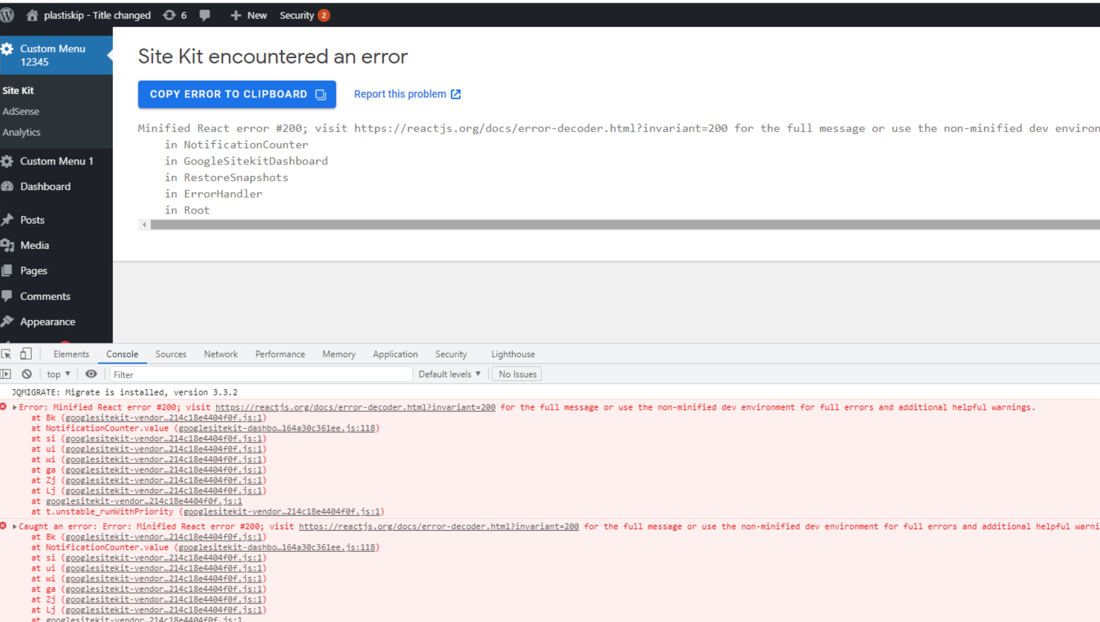Screen dimensions: 1100x622
Task: Clear the console with the ban icon
Action: [27, 374]
